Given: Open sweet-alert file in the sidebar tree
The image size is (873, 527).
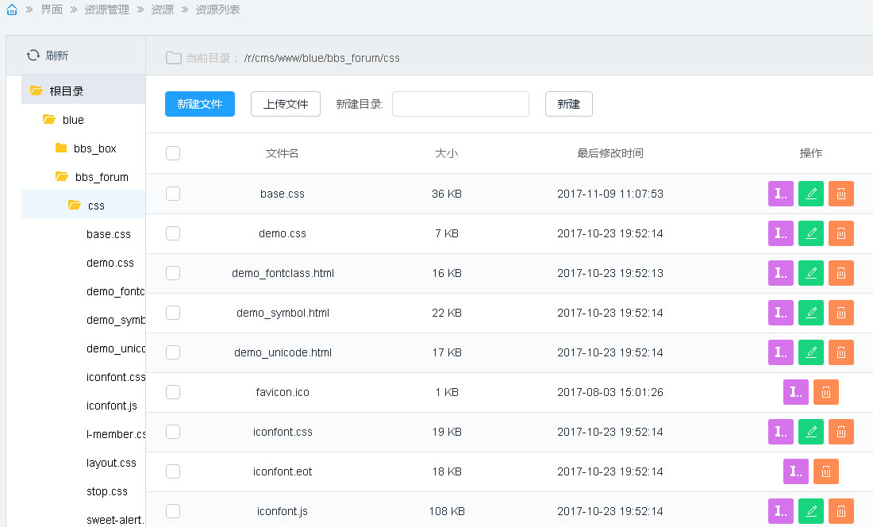Looking at the screenshot, I should click(x=115, y=520).
